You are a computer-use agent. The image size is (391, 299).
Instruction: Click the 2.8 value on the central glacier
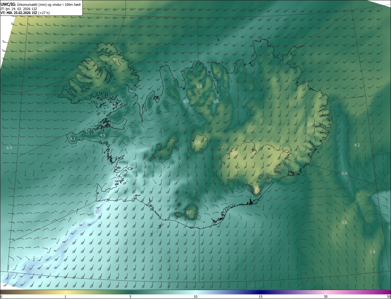pyautogui.click(x=197, y=142)
